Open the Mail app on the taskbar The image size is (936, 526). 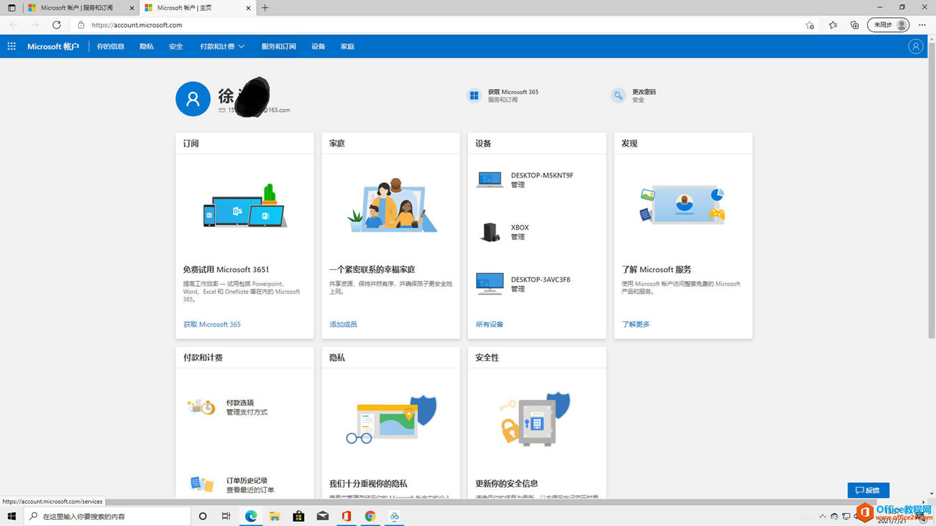322,516
